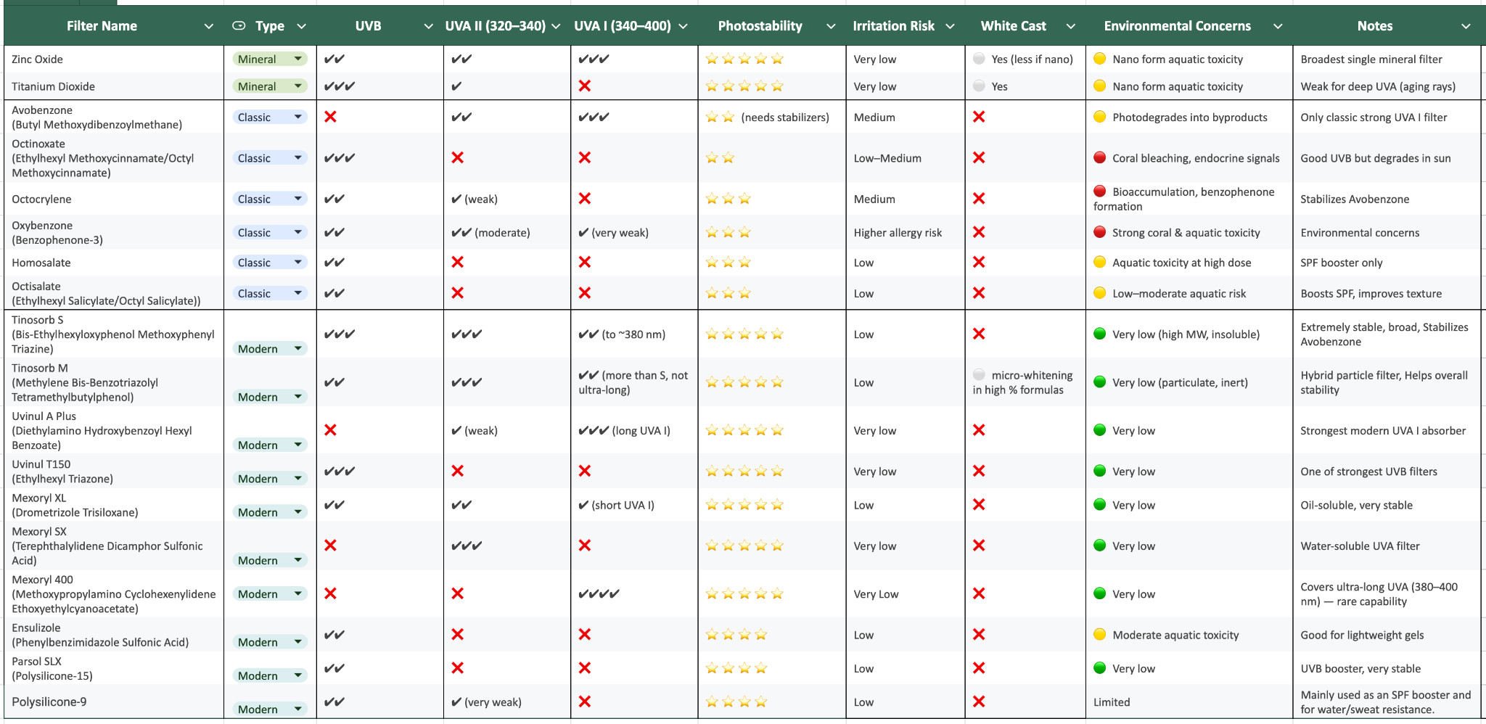Click the chip icon beside the Type header
1486x724 pixels.
click(x=239, y=26)
